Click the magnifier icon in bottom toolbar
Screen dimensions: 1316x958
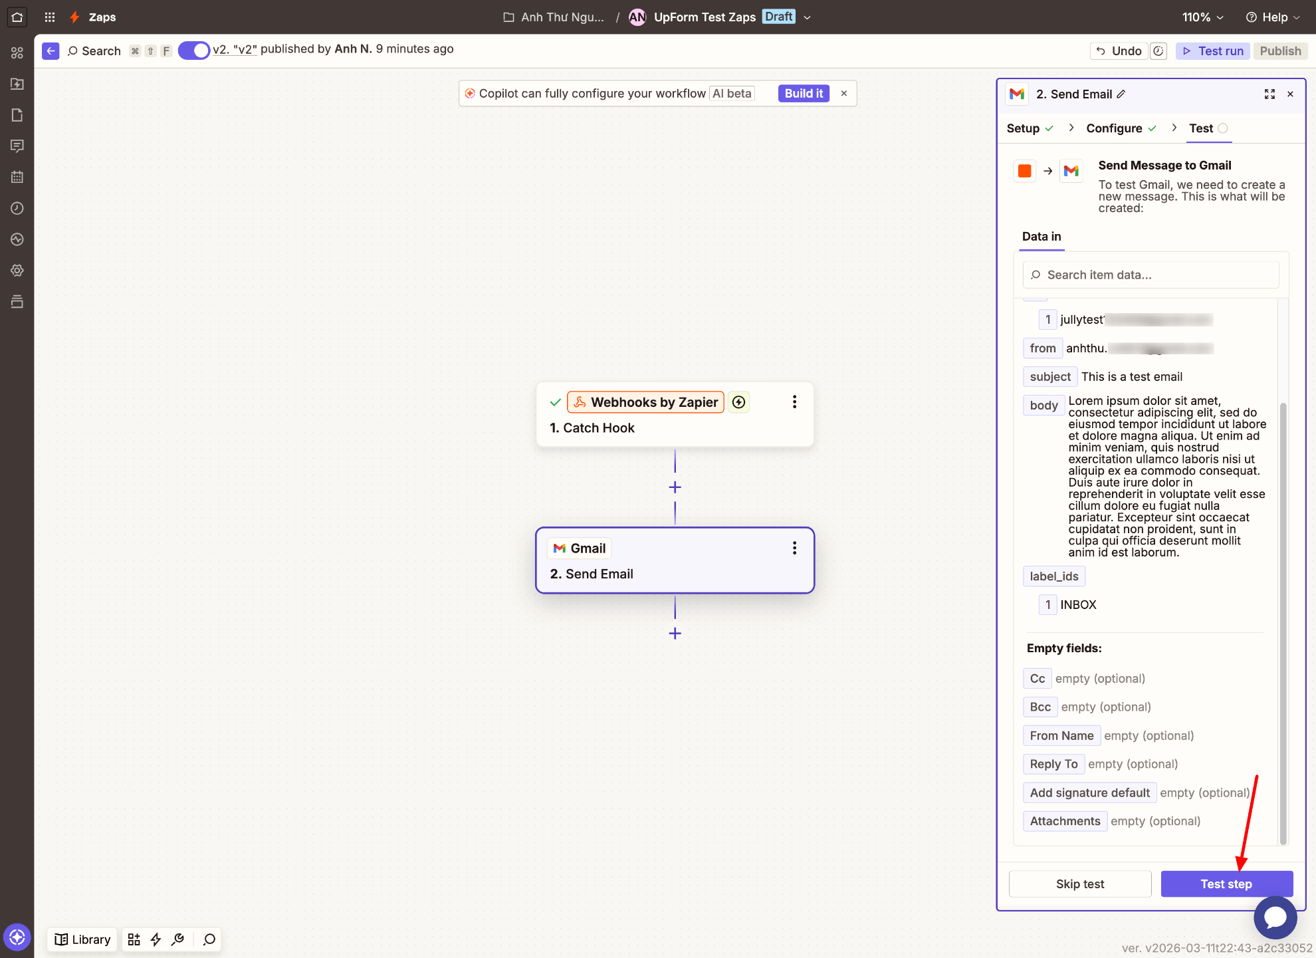[209, 939]
